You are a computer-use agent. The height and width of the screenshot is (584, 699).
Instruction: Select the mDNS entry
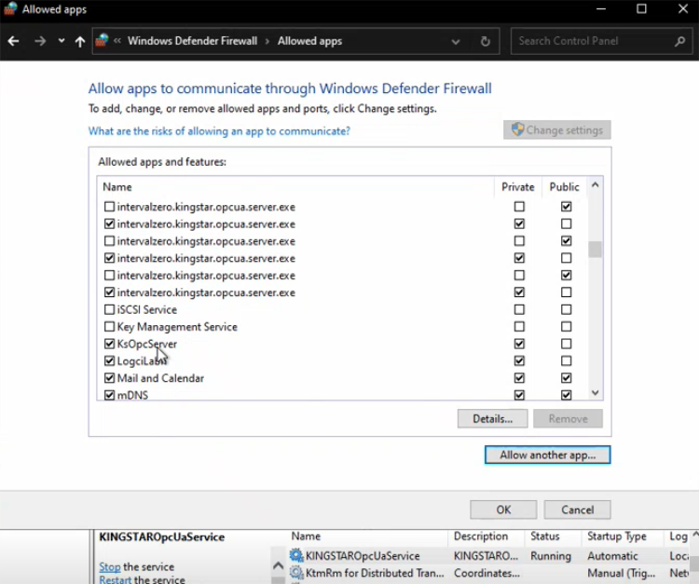point(132,395)
